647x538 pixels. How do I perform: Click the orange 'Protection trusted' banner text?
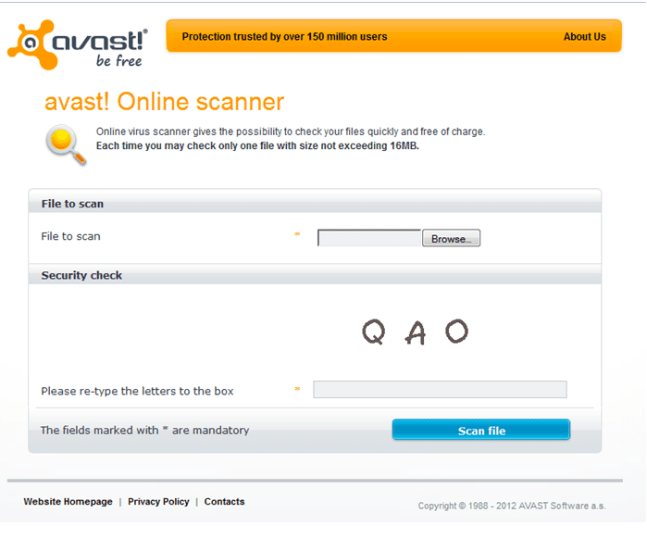pyautogui.click(x=284, y=37)
